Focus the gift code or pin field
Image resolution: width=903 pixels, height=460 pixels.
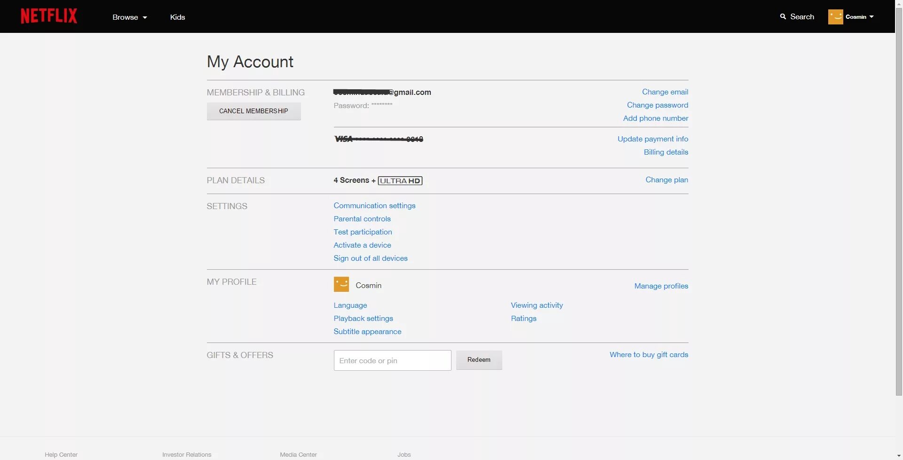point(393,360)
